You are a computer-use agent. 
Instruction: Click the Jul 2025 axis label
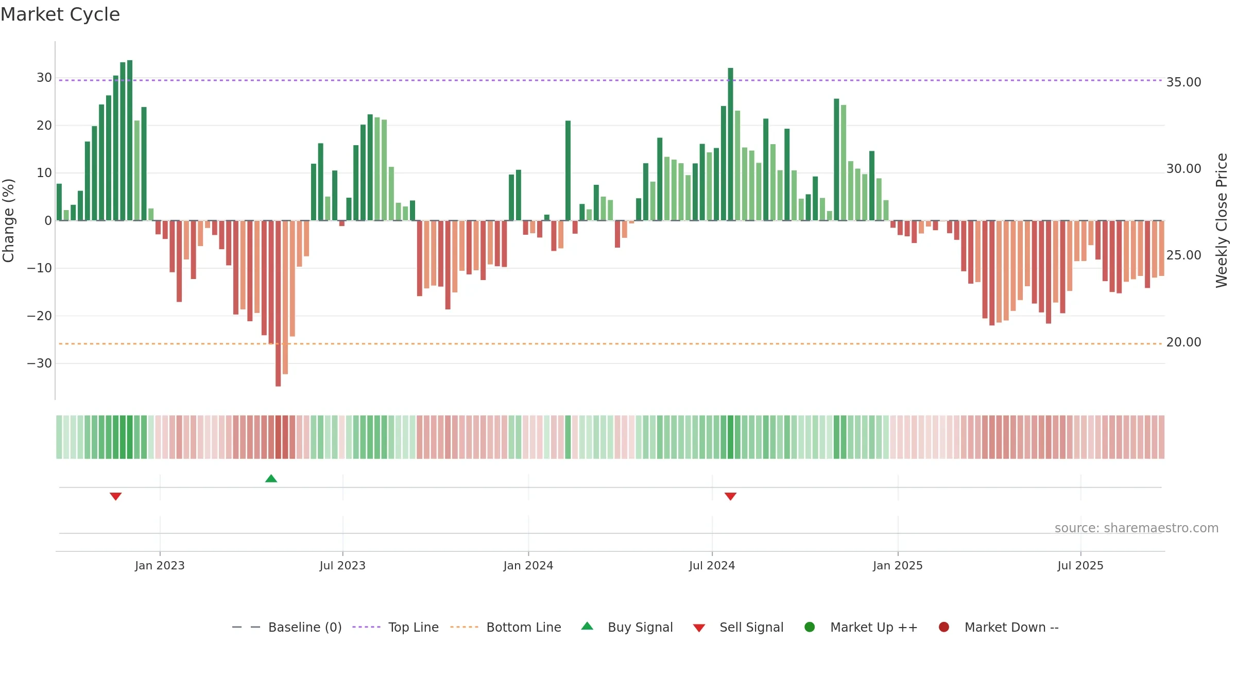point(1080,565)
